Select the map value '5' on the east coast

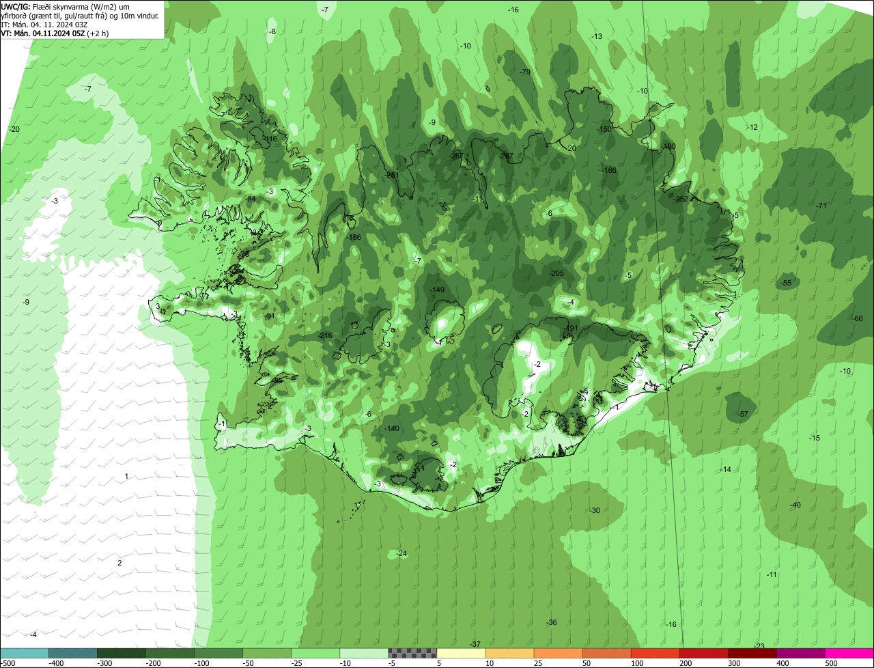click(x=737, y=215)
